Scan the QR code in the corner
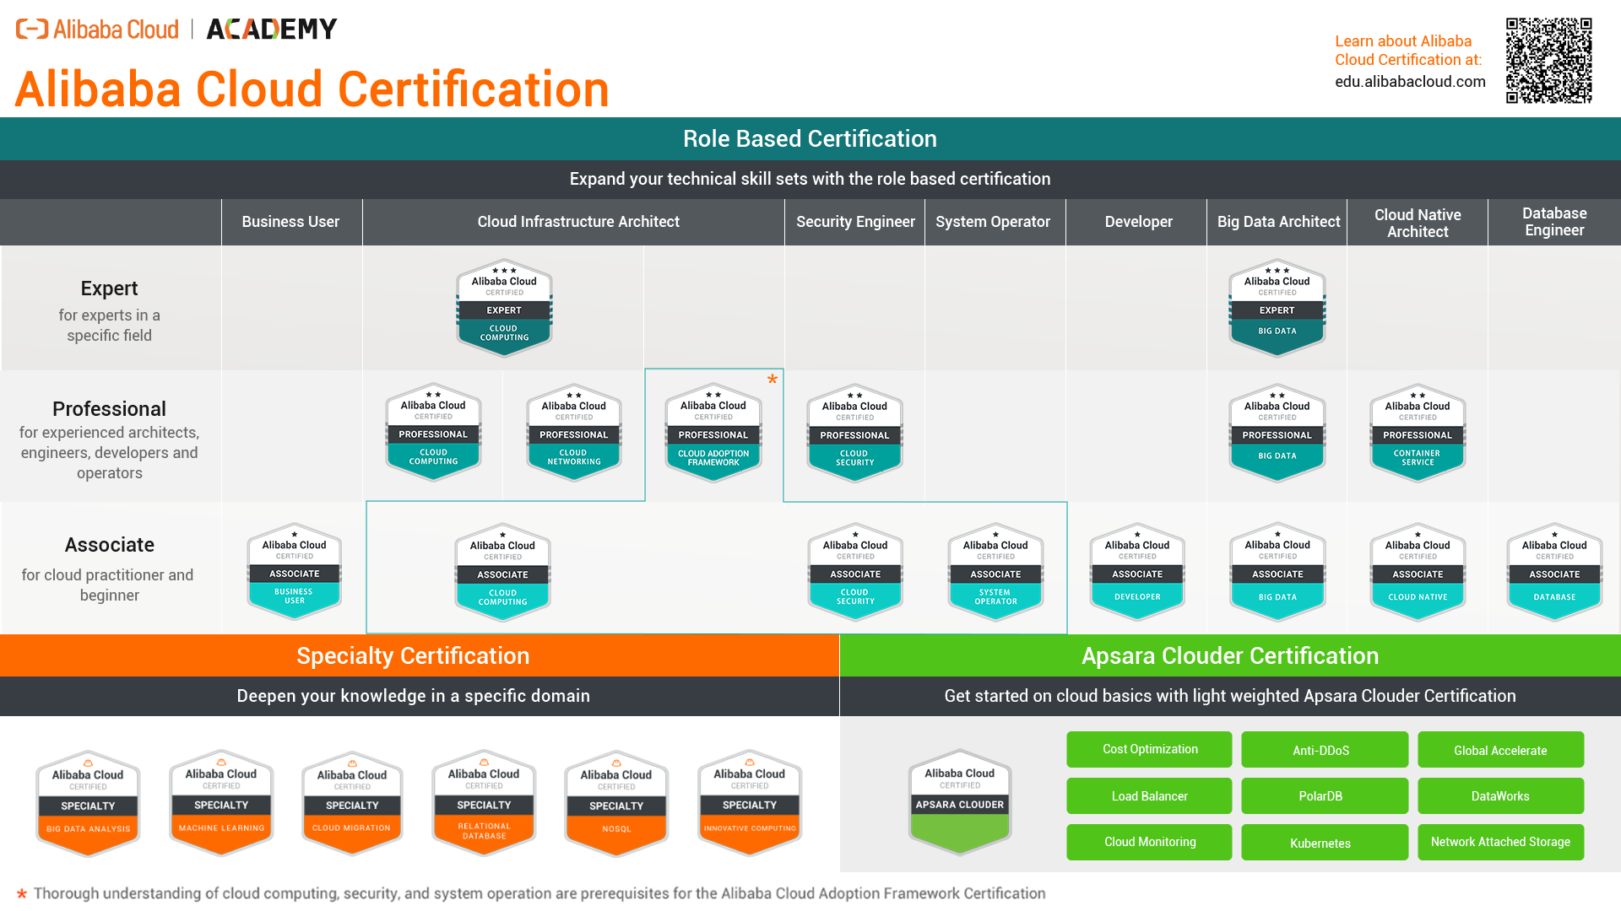The image size is (1621, 911). [x=1548, y=59]
